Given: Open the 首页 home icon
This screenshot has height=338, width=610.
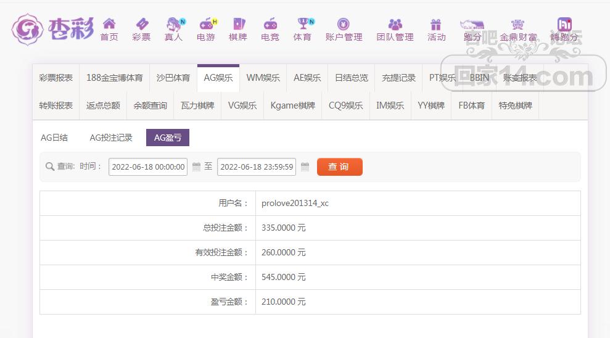Looking at the screenshot, I should (109, 24).
